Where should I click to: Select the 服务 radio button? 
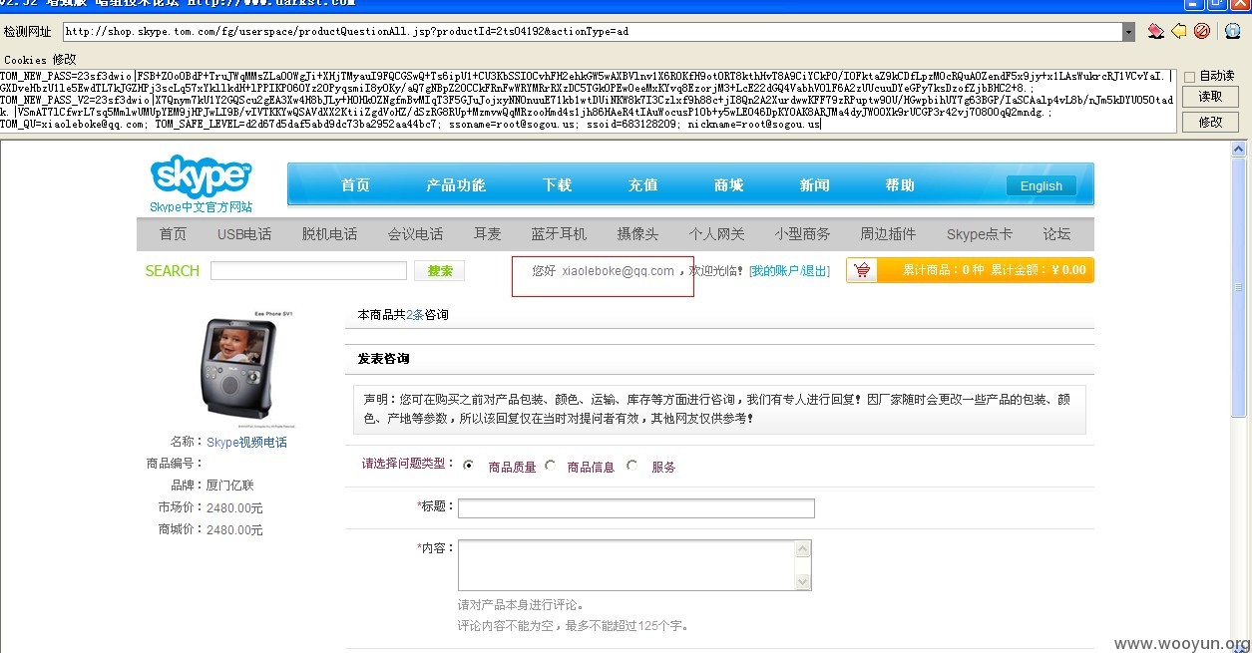click(x=631, y=465)
